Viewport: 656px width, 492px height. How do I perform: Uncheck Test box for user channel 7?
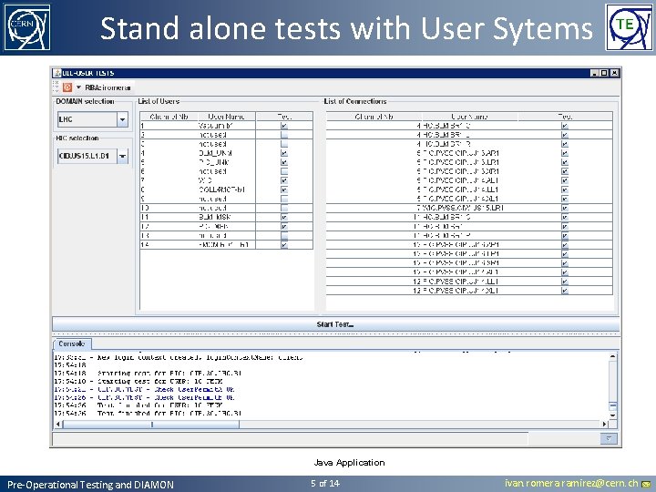tap(284, 180)
